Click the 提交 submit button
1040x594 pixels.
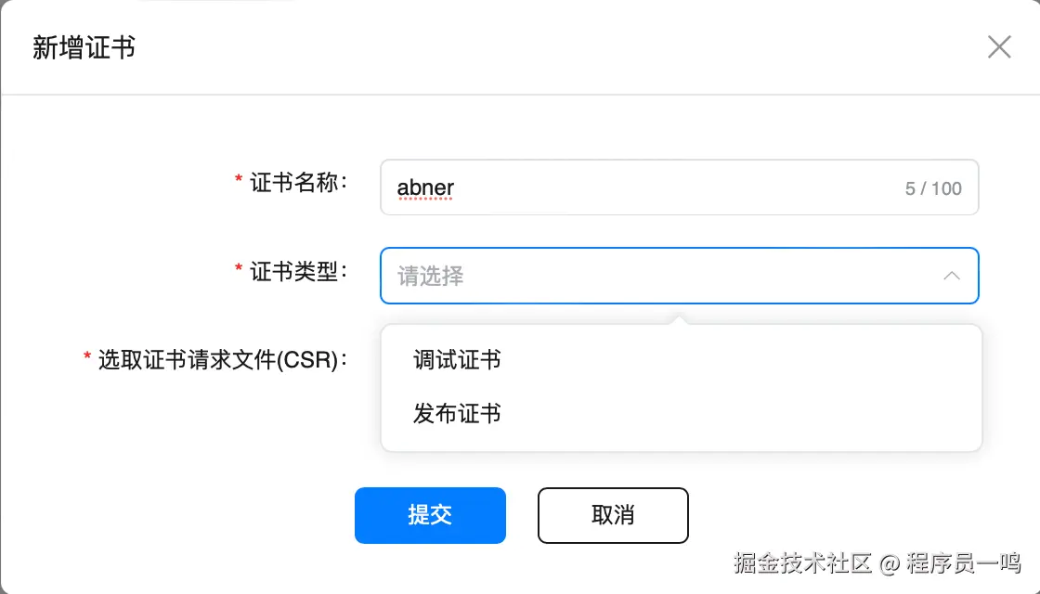[x=430, y=515]
